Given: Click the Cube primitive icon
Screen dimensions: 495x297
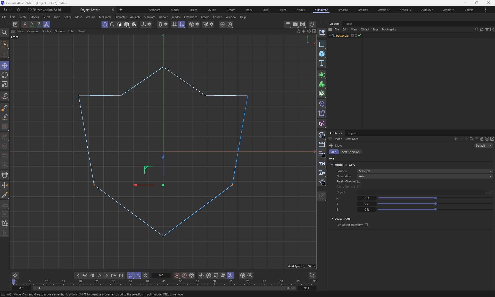Looking at the screenshot, I should click(321, 54).
